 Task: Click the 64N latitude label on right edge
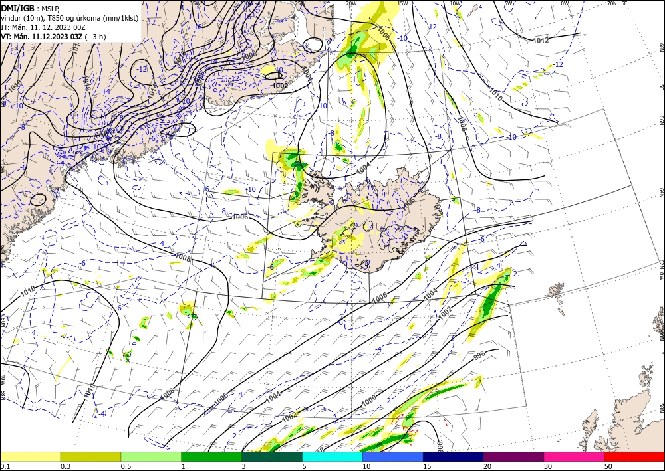(661, 193)
